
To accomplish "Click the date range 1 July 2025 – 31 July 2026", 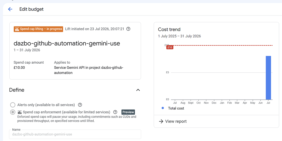I will 179,36.
